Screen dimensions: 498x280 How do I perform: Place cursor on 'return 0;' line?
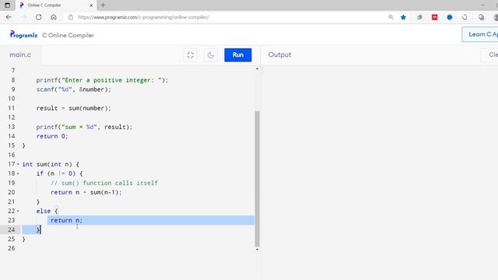tap(52, 136)
